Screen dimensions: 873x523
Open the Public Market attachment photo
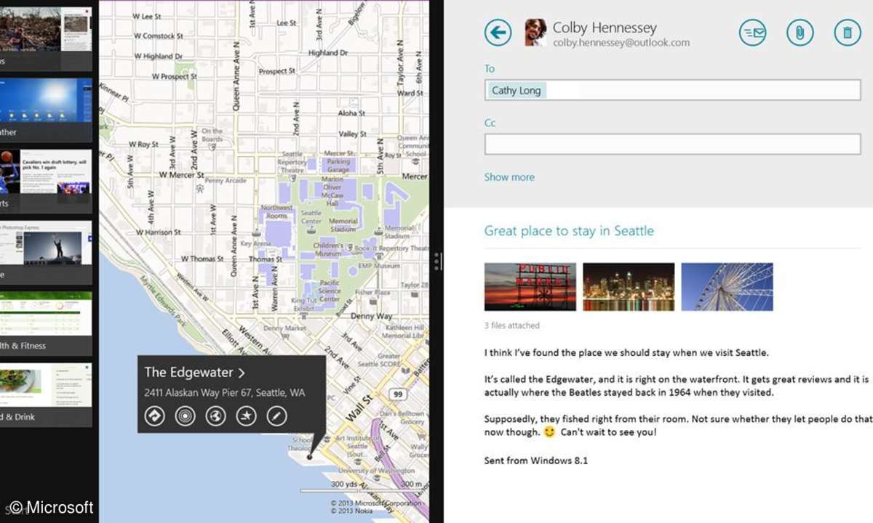(x=530, y=287)
